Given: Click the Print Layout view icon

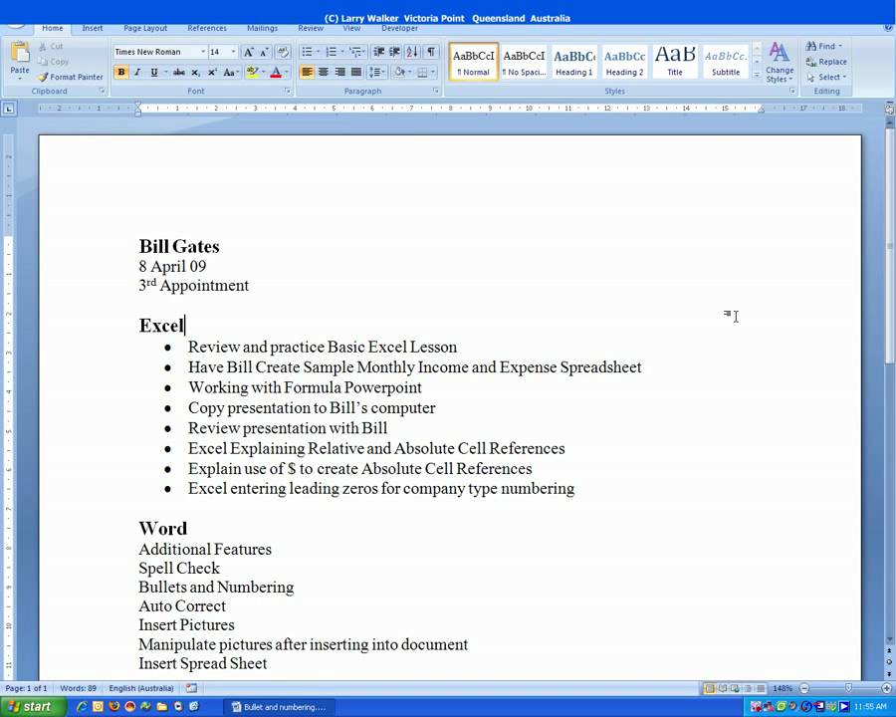Looking at the screenshot, I should 710,688.
